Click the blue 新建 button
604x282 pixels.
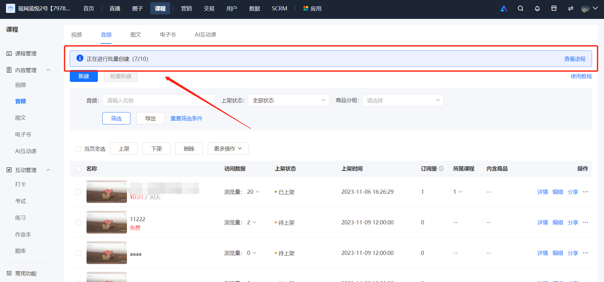point(84,76)
